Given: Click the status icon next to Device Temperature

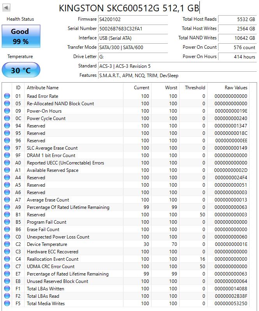Looking at the screenshot, I should coord(7,244).
